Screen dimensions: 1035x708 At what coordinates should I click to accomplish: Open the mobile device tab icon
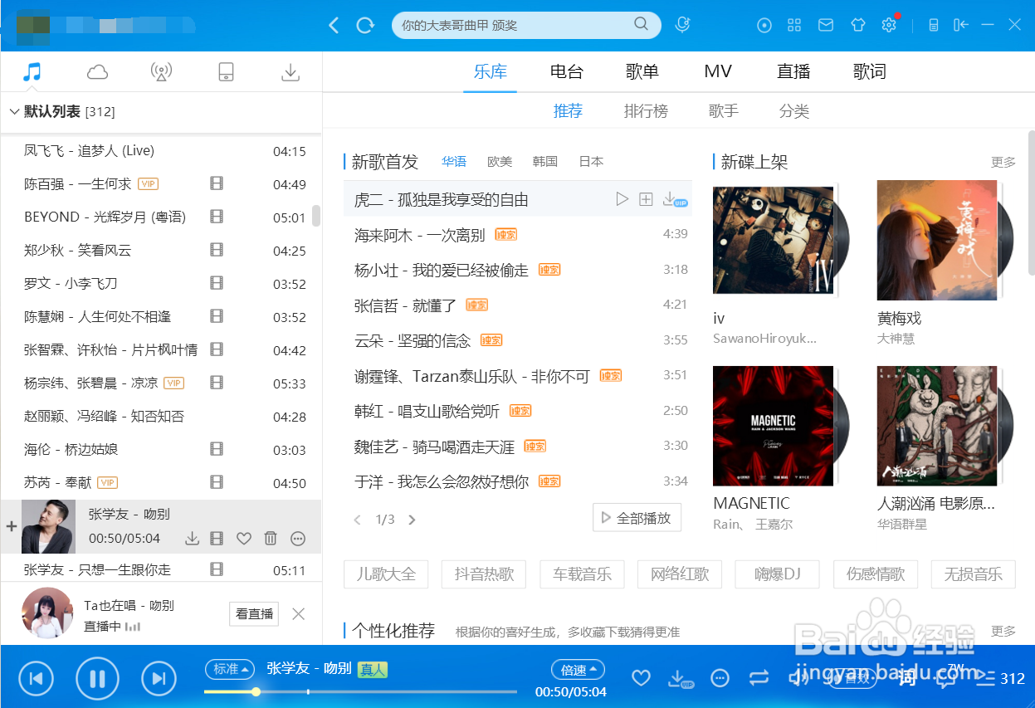coord(226,72)
